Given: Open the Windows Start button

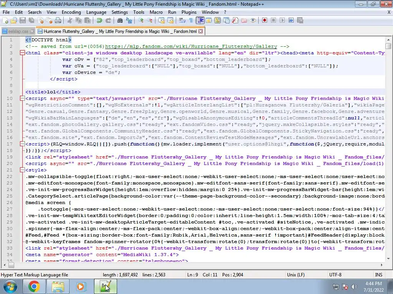Looking at the screenshot, I should (x=10, y=286).
